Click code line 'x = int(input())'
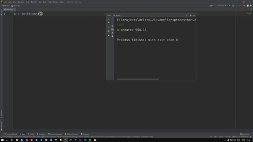Viewport: 253px width, 142px height. (x=28, y=14)
